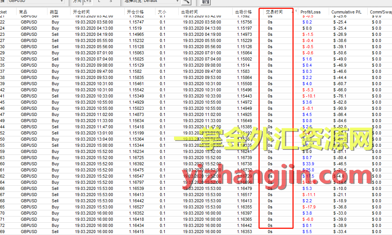Click Buy type in ticket 37 row

pos(55,71)
